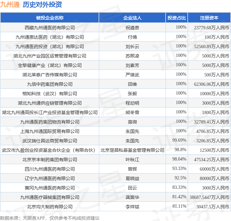Click legal person 葛微

click(x=132, y=122)
